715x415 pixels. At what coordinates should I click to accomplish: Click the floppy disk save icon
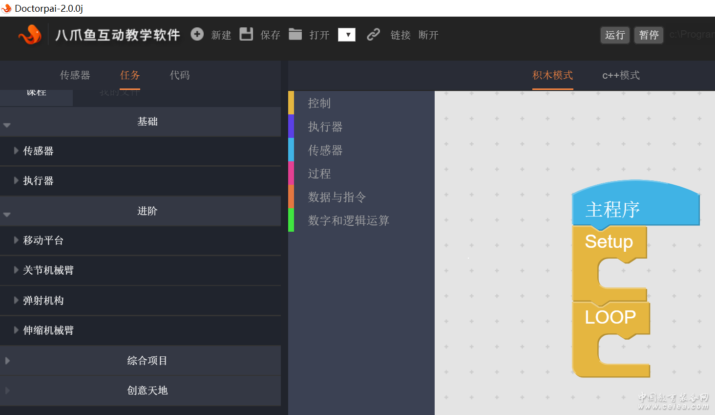(246, 34)
